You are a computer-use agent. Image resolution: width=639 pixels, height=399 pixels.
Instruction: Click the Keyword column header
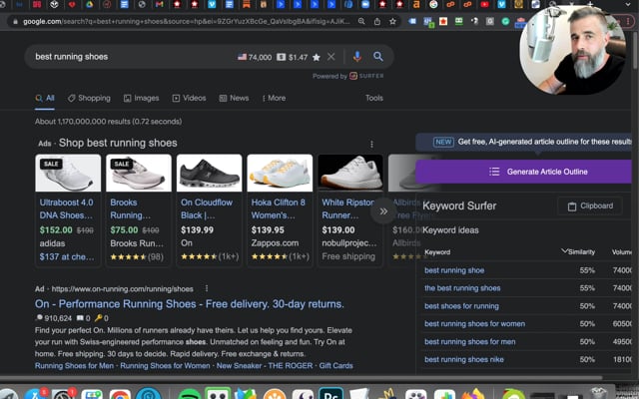437,252
